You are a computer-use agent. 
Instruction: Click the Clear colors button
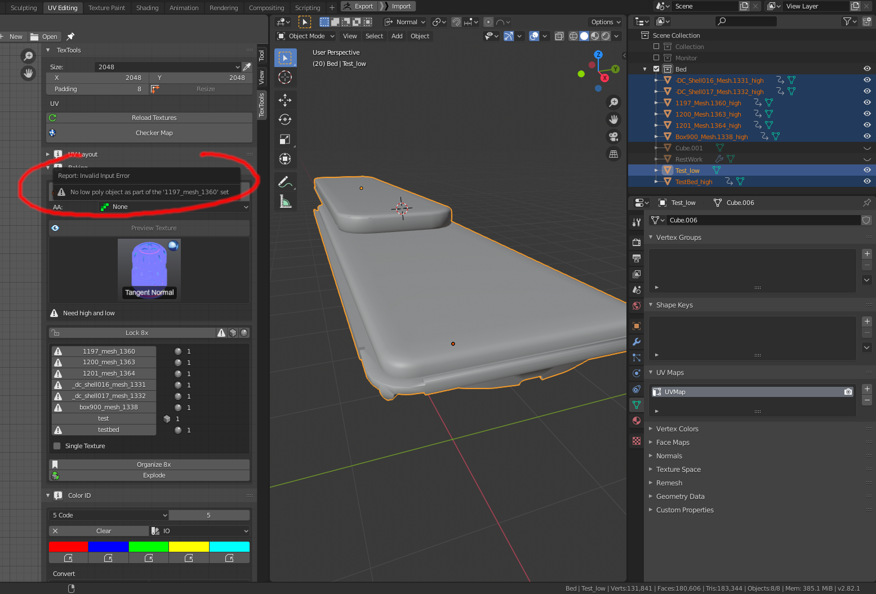tap(99, 531)
